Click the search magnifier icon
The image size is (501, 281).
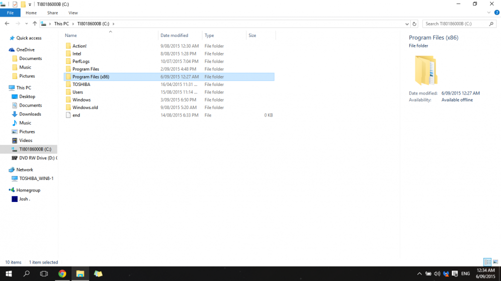491,23
